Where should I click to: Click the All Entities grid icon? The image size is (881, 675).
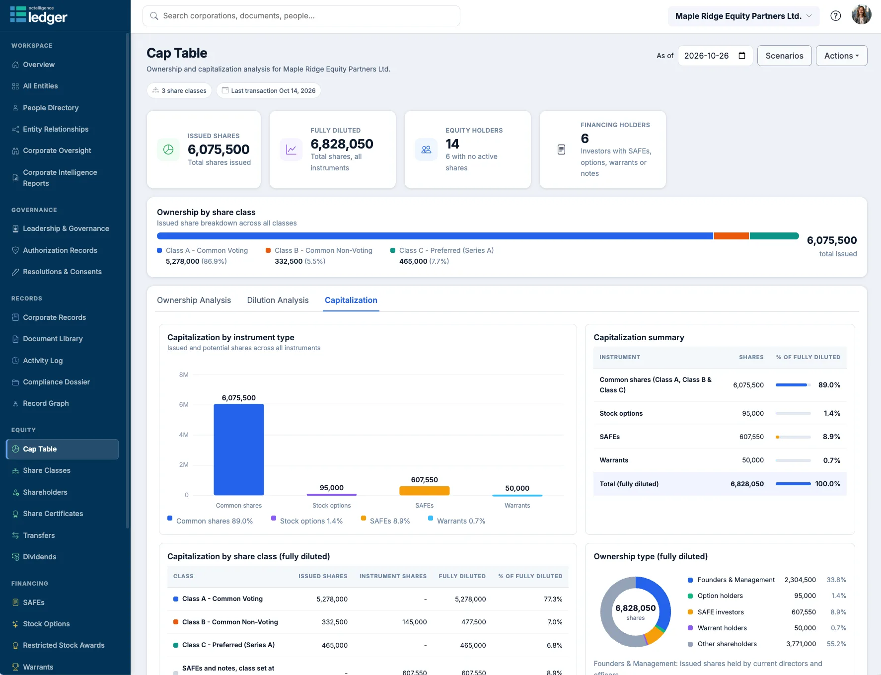pos(15,86)
